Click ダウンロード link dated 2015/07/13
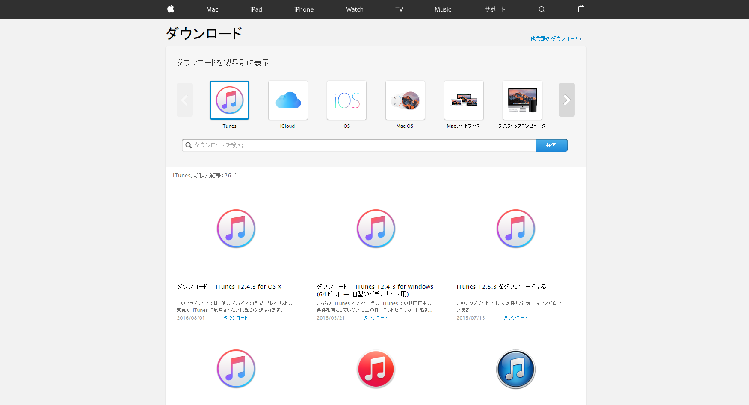Viewport: 749px width, 405px height. (x=515, y=318)
